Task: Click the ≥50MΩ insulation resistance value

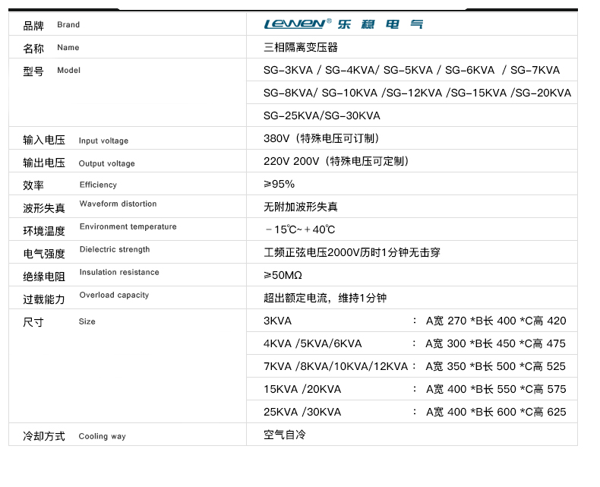Action: pos(283,275)
